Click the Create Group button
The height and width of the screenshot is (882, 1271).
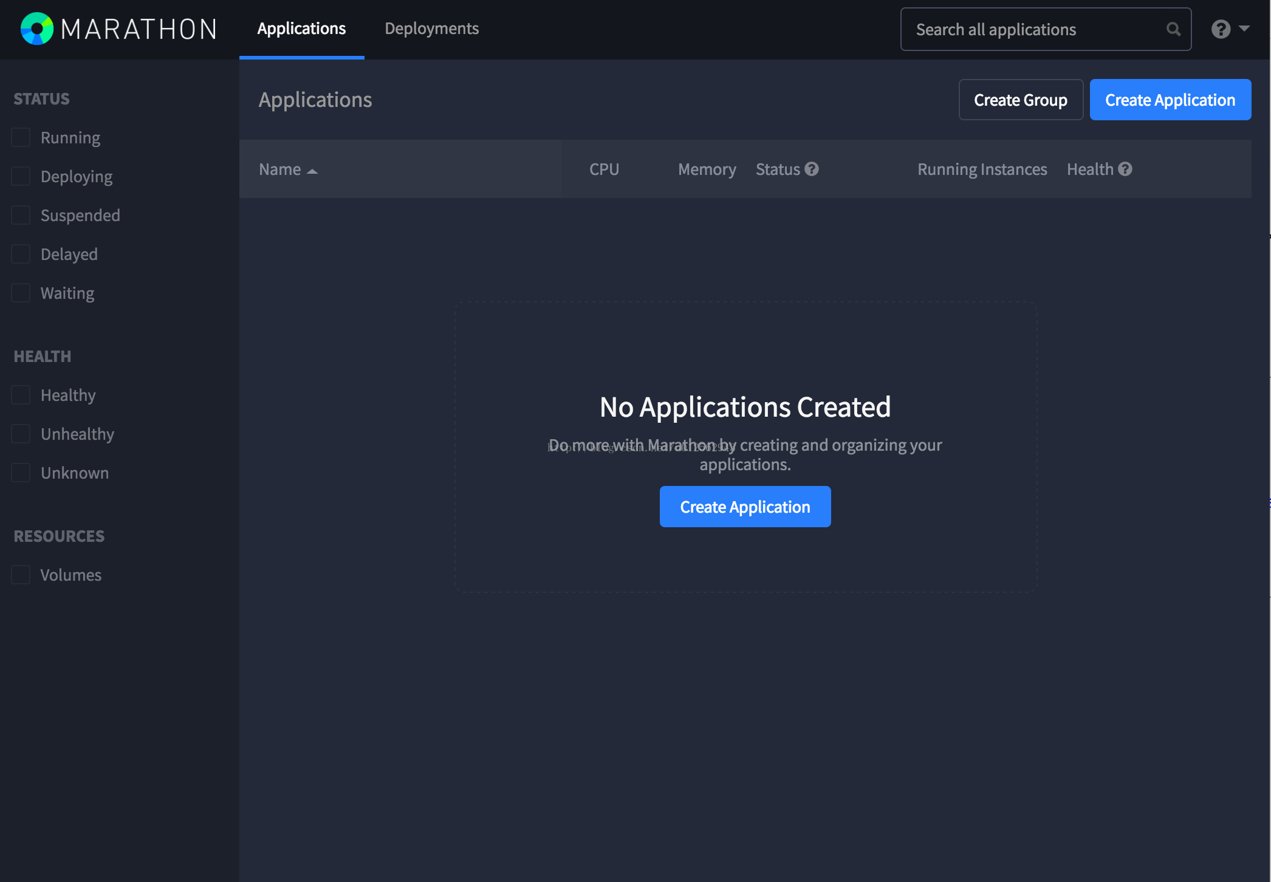click(x=1021, y=100)
